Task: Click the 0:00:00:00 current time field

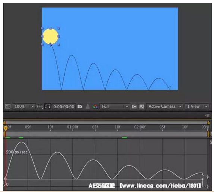Action: pos(64,106)
